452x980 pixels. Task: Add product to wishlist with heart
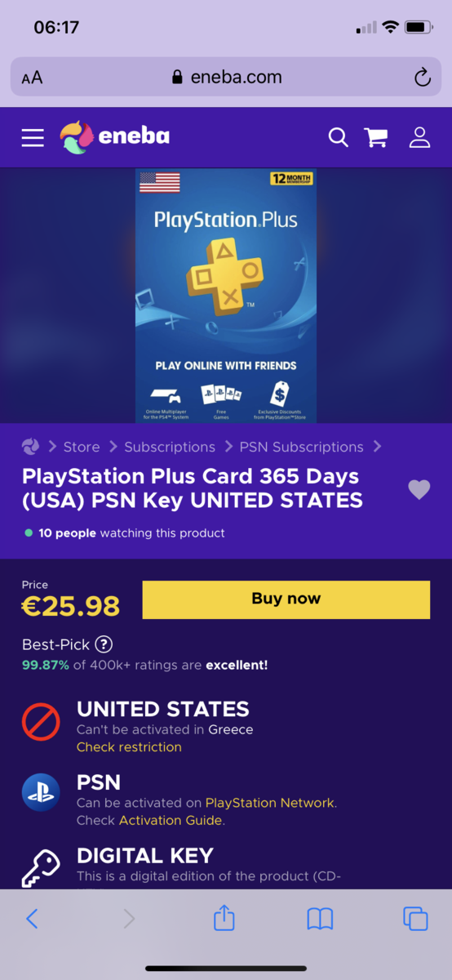click(419, 489)
